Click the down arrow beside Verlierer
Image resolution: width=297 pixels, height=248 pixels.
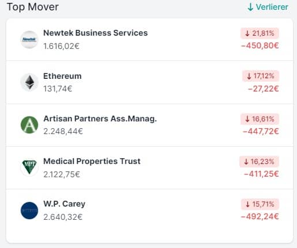coord(250,7)
